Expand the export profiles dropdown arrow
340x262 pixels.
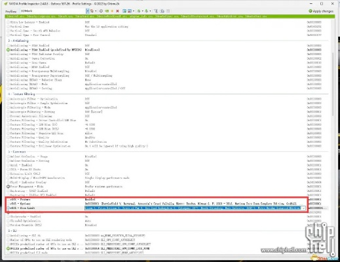click(x=143, y=11)
